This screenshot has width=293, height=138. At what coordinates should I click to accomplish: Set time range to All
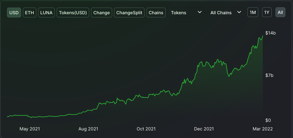pyautogui.click(x=280, y=12)
